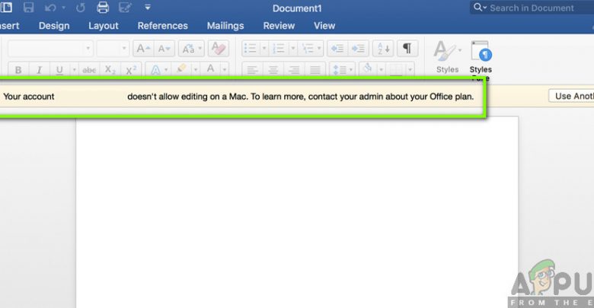
Task: Click the Sort A-Z icon
Action: [383, 49]
